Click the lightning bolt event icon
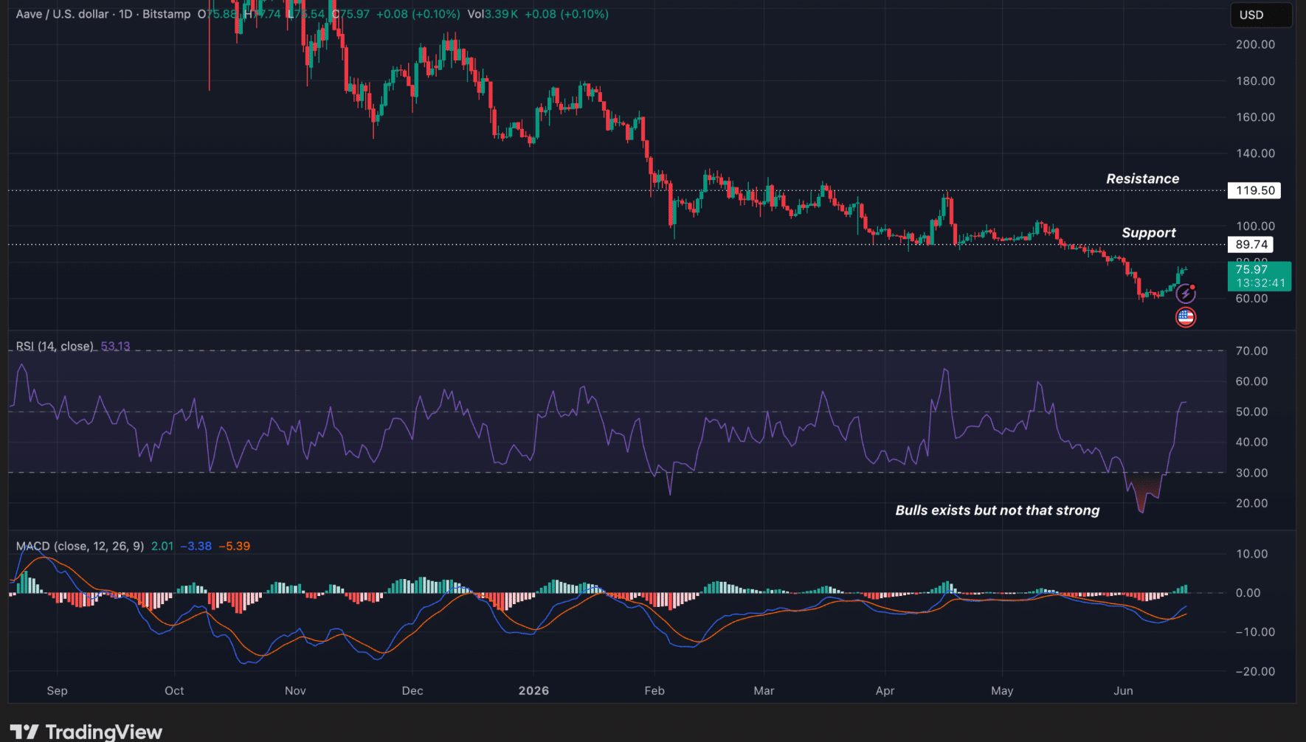Viewport: 1306px width, 742px height. click(1185, 294)
